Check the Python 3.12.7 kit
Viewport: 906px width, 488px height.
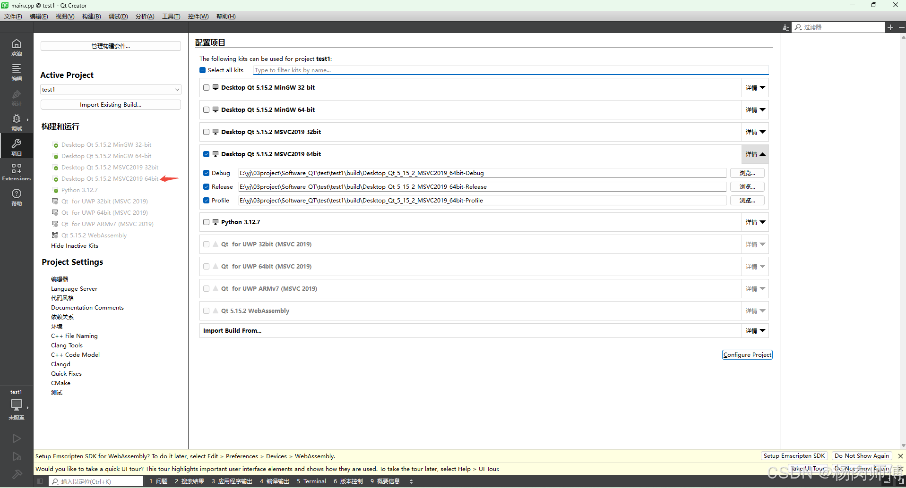206,222
